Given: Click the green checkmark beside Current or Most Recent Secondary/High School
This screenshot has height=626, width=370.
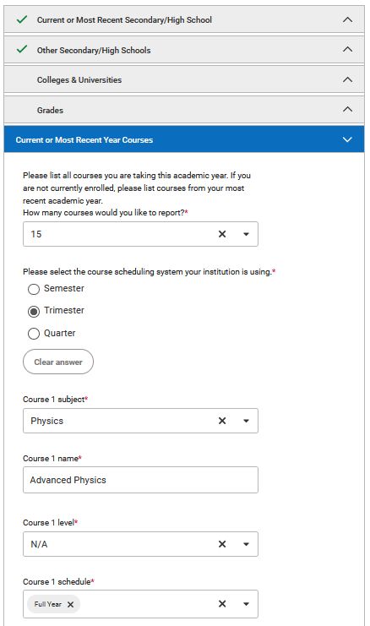Looking at the screenshot, I should (22, 19).
